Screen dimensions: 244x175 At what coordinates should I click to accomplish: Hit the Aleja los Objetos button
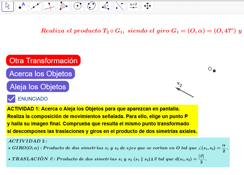(38, 87)
